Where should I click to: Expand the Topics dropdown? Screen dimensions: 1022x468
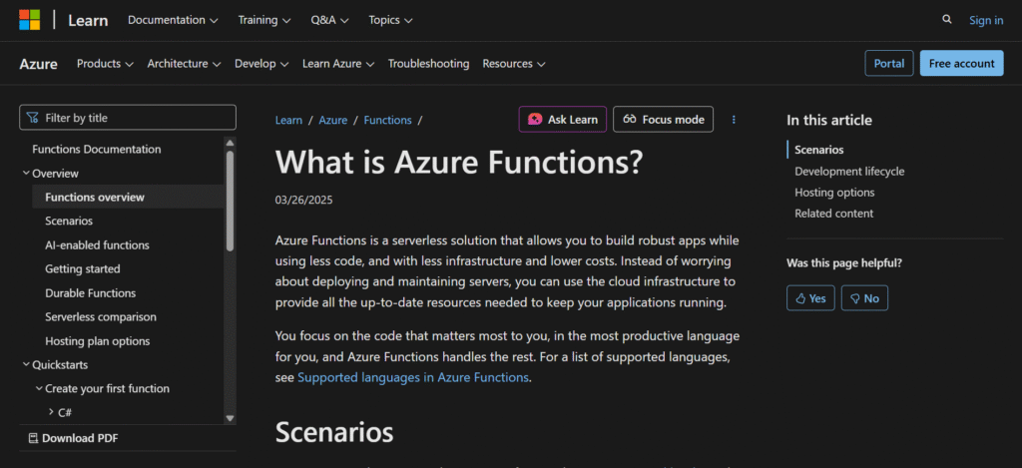390,20
